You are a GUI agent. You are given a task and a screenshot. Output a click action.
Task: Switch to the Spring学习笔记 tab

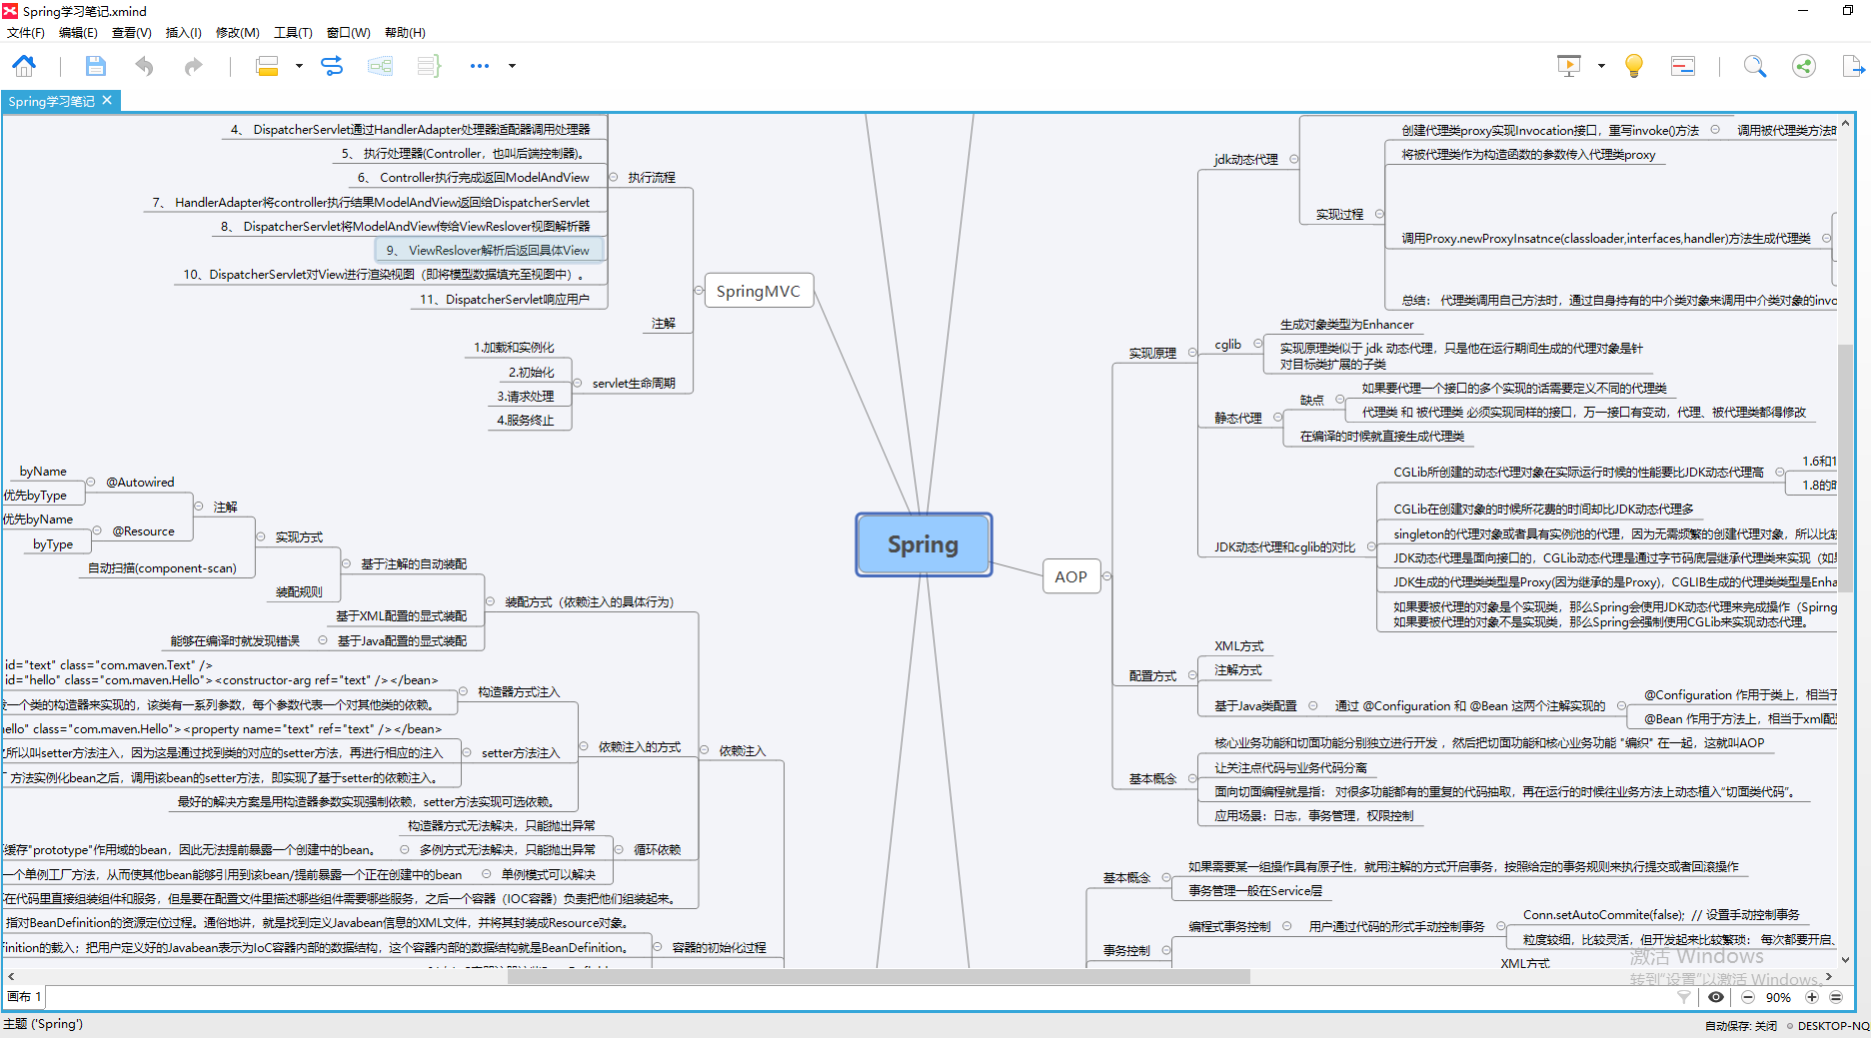click(x=51, y=101)
